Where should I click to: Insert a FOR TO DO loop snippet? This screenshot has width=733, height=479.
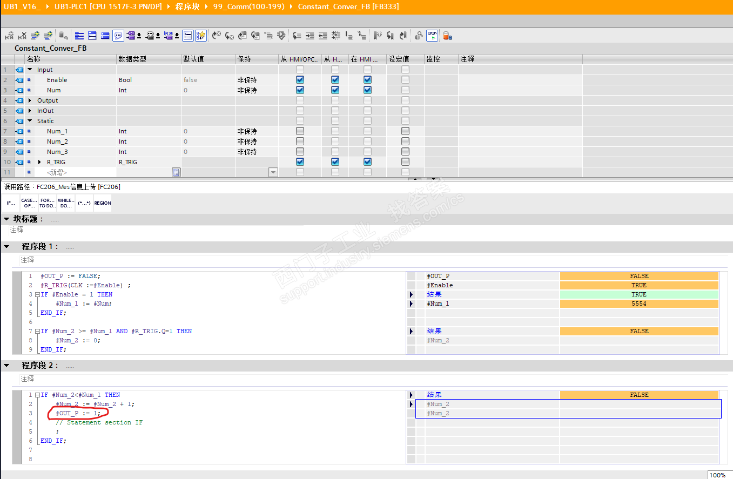[x=48, y=203]
